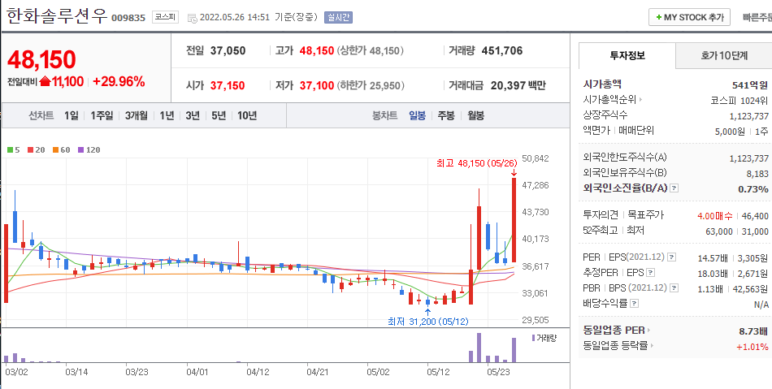Screen dimensions: 772x389
Task: Select the 주봉 weekly candle chart
Action: [x=447, y=116]
